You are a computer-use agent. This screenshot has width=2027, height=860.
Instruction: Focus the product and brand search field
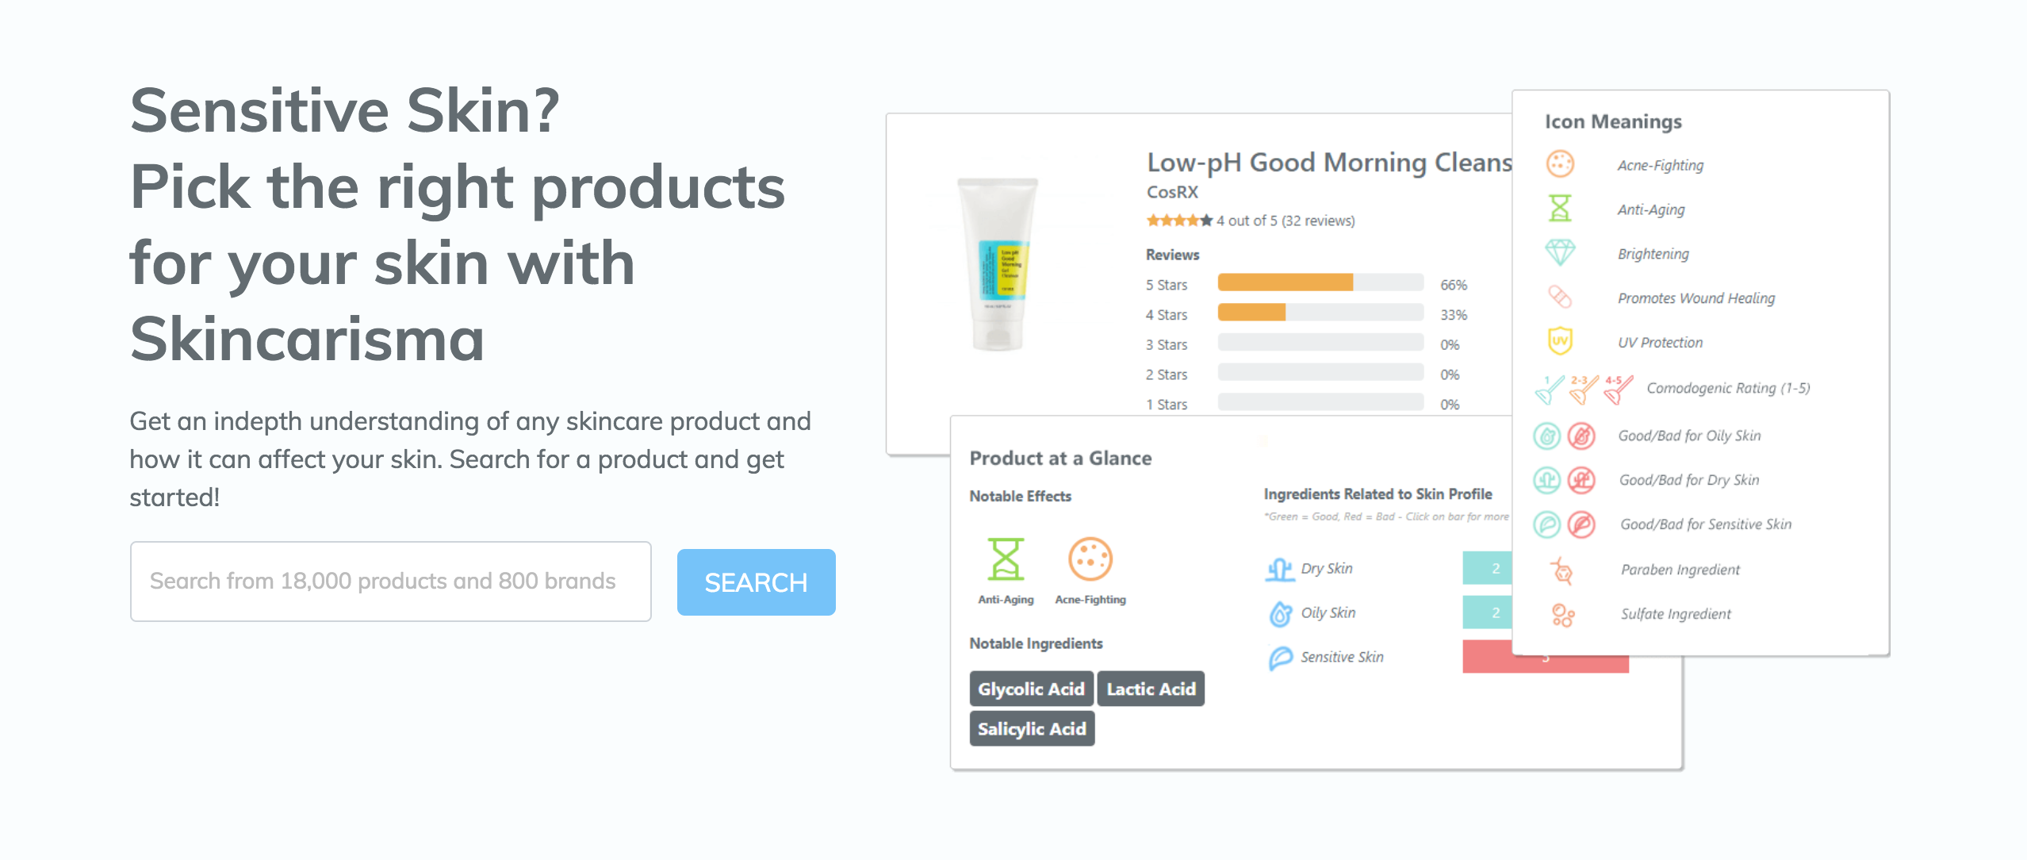391,582
